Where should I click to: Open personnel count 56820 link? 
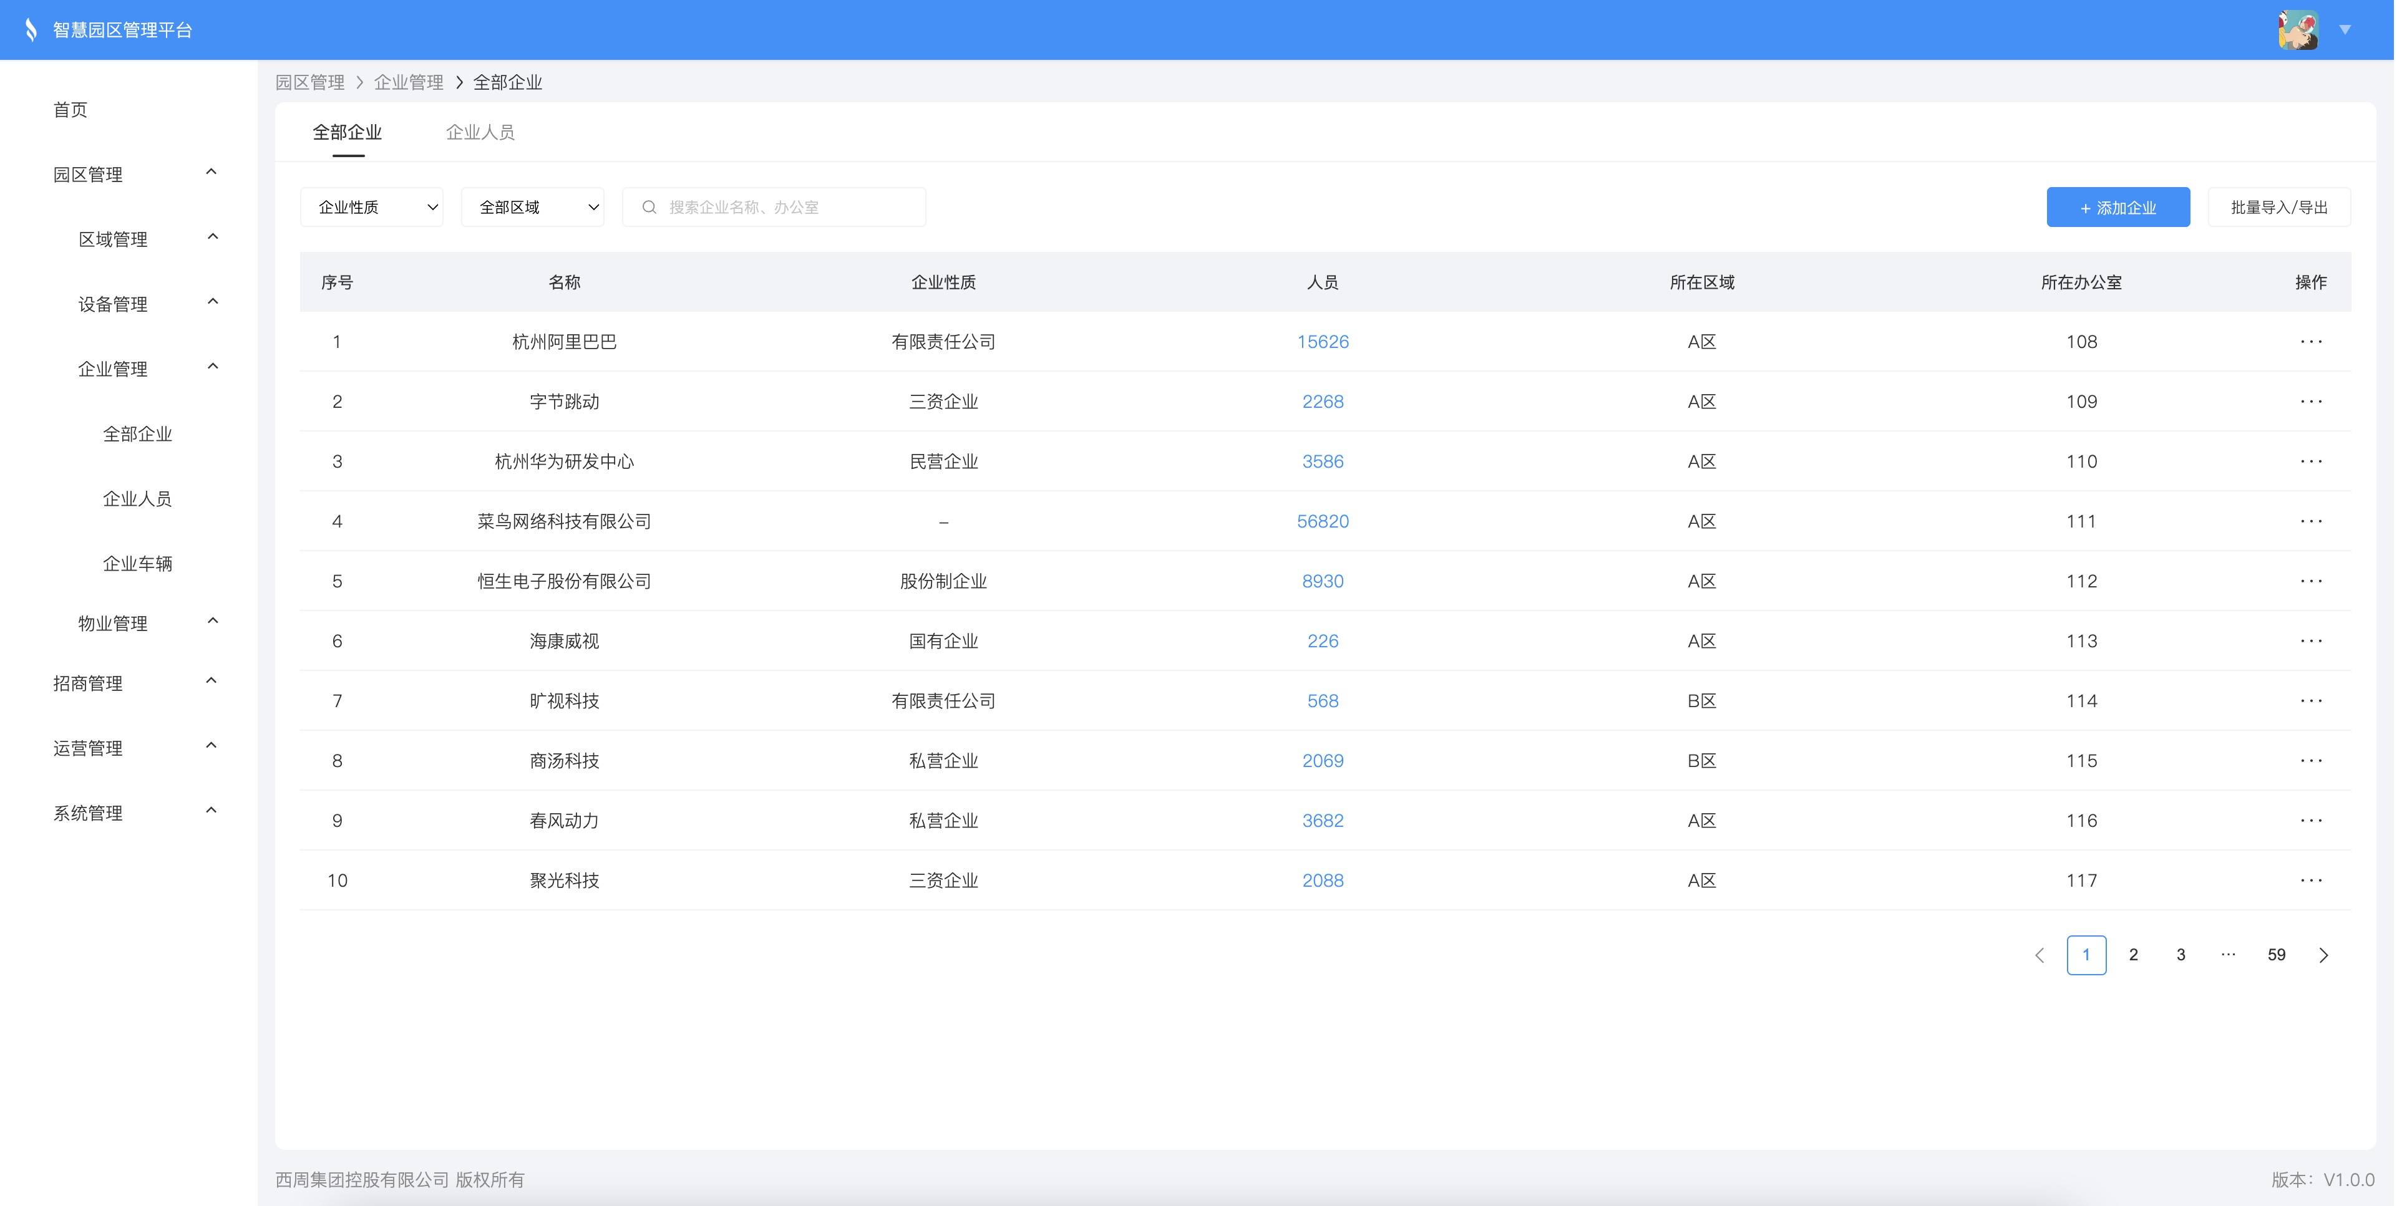tap(1322, 522)
